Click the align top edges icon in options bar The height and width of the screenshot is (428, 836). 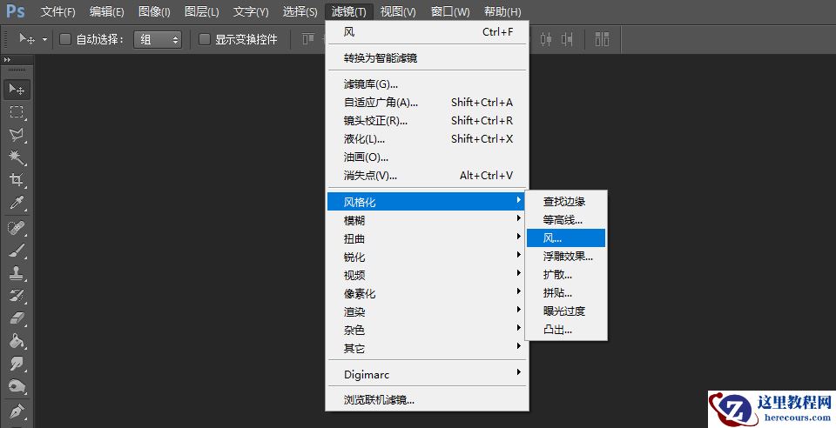coord(308,39)
